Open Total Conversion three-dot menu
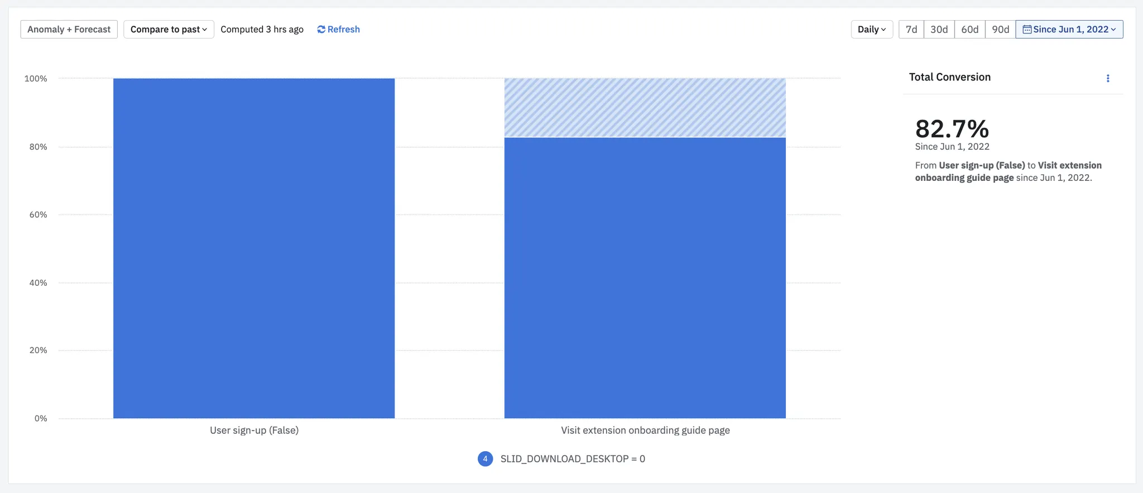1143x493 pixels. (x=1108, y=79)
